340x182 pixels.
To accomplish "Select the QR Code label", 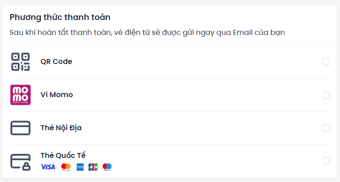I will pos(56,61).
